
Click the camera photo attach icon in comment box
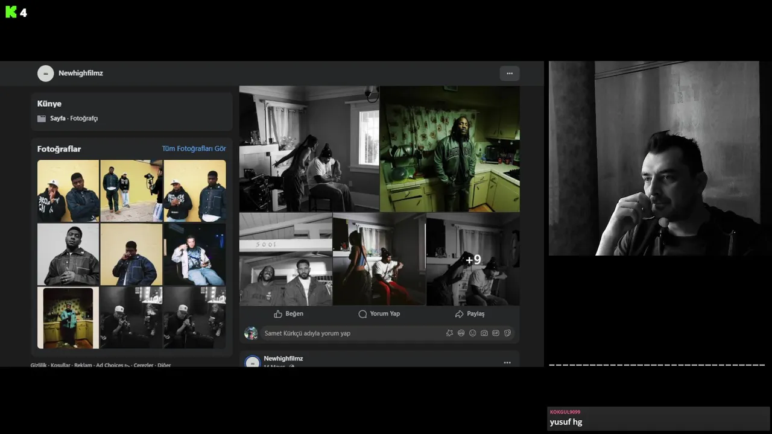[x=484, y=333]
